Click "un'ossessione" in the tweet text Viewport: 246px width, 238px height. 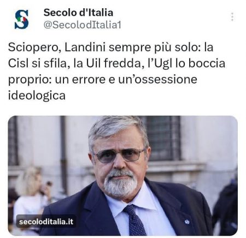pos(158,79)
